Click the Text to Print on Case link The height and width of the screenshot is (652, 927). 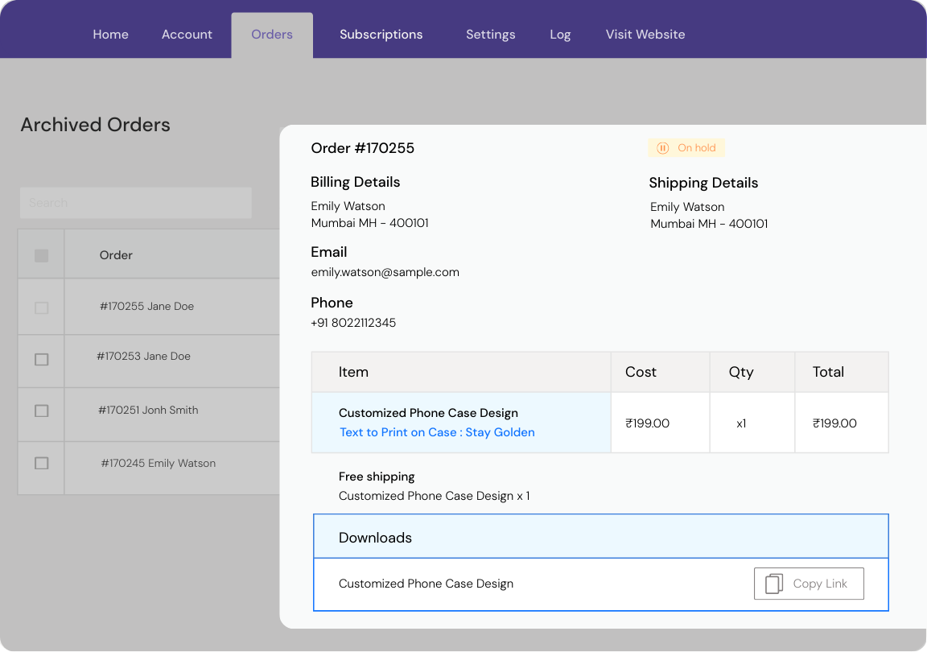(x=437, y=432)
